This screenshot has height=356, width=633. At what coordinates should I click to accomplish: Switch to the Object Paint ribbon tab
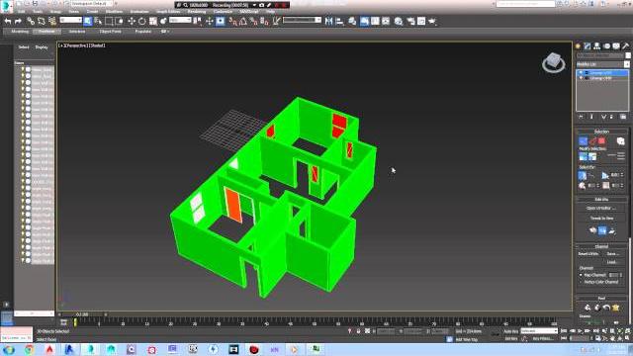point(110,31)
